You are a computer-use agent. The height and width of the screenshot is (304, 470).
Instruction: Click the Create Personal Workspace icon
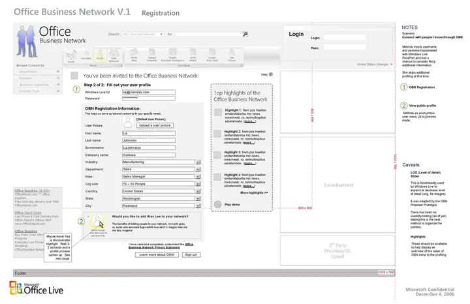172,55
